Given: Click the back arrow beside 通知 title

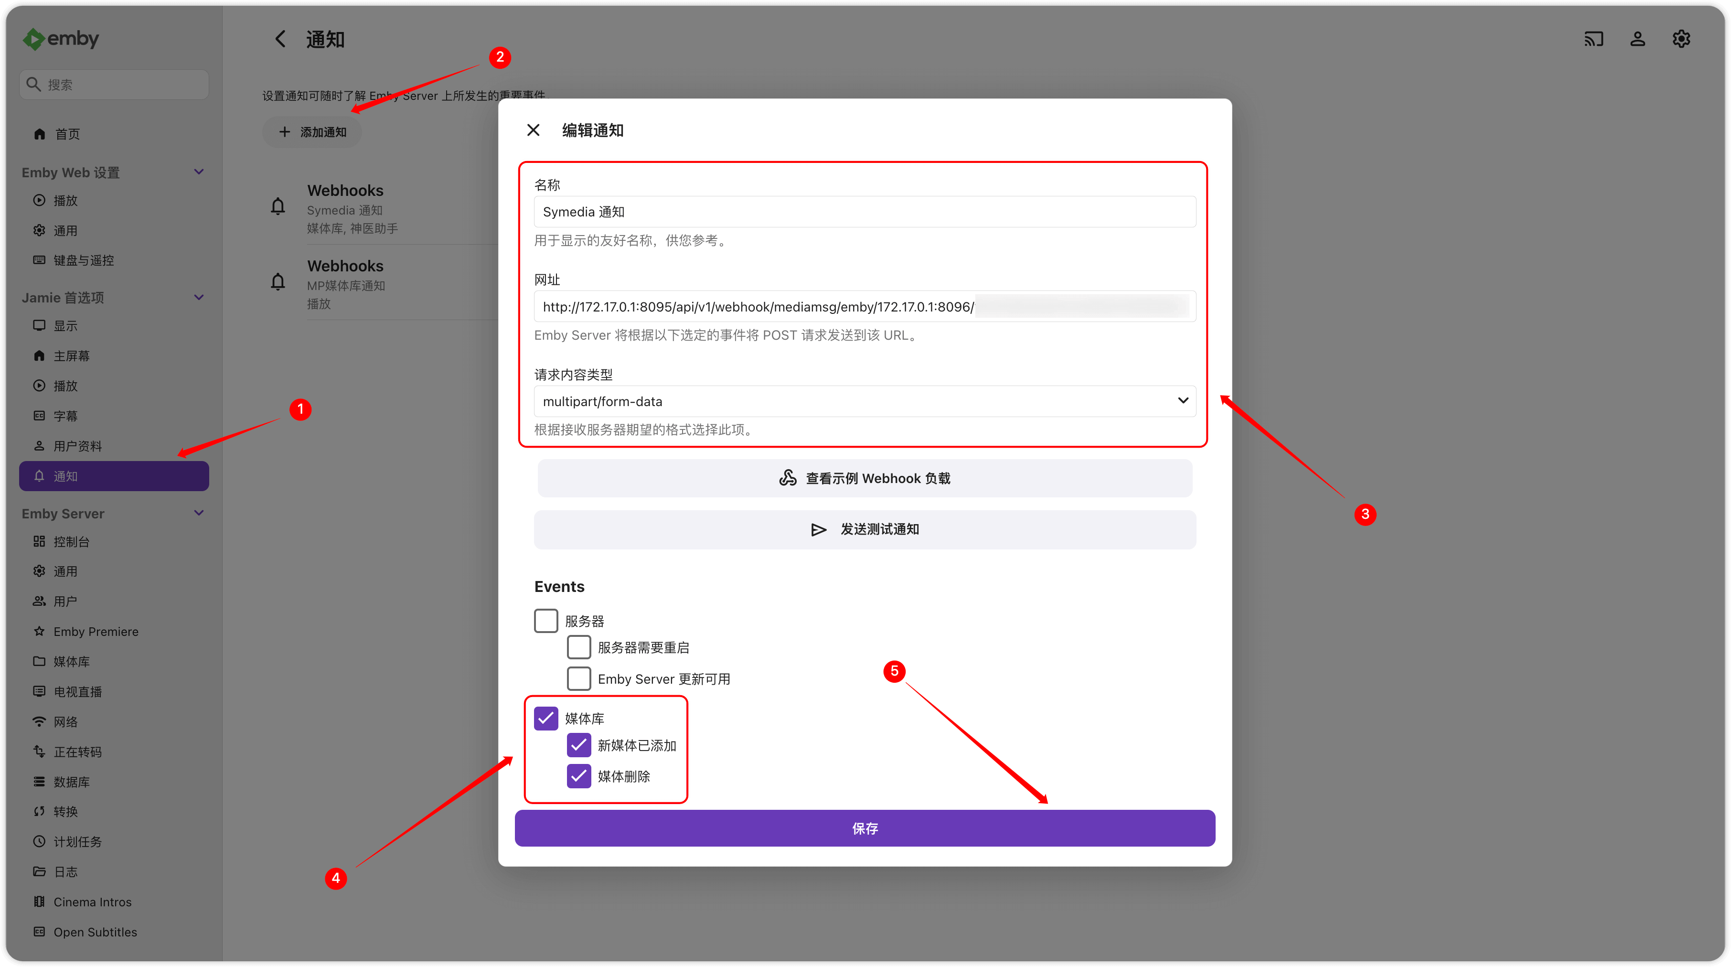Looking at the screenshot, I should (280, 39).
